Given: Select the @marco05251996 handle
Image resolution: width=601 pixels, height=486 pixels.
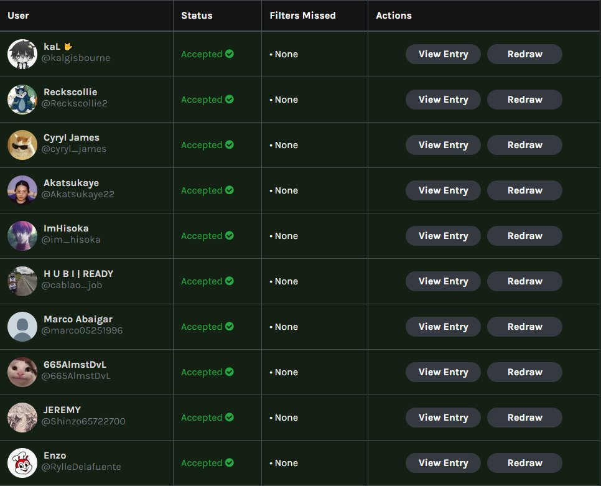Looking at the screenshot, I should [82, 330].
